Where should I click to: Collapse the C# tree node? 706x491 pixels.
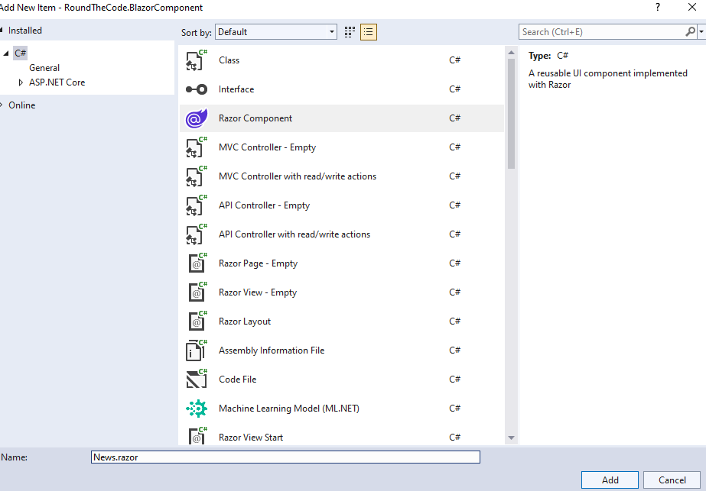pyautogui.click(x=7, y=53)
